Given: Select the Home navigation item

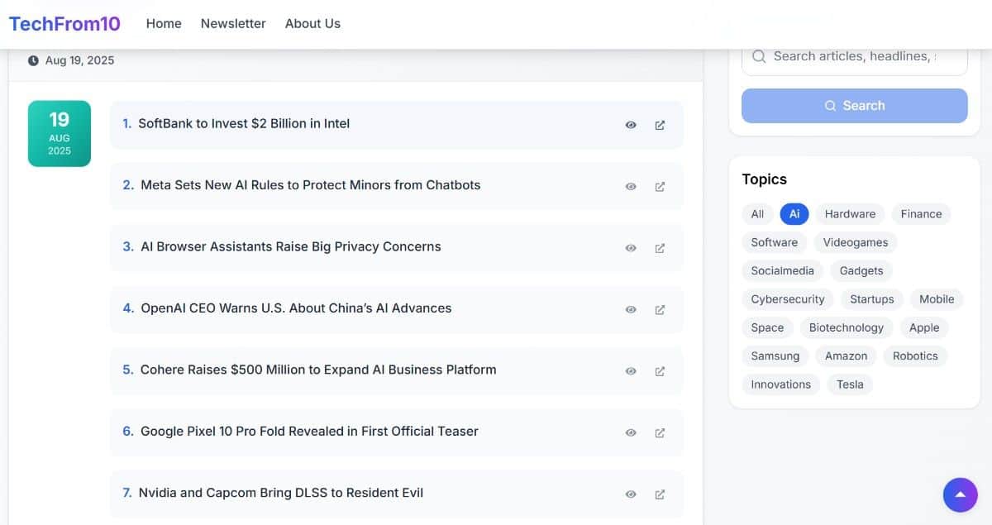Looking at the screenshot, I should click(163, 23).
